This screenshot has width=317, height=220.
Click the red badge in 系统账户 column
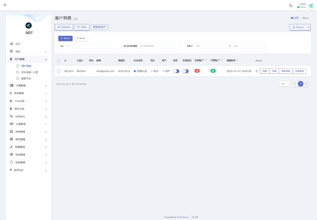click(x=197, y=71)
